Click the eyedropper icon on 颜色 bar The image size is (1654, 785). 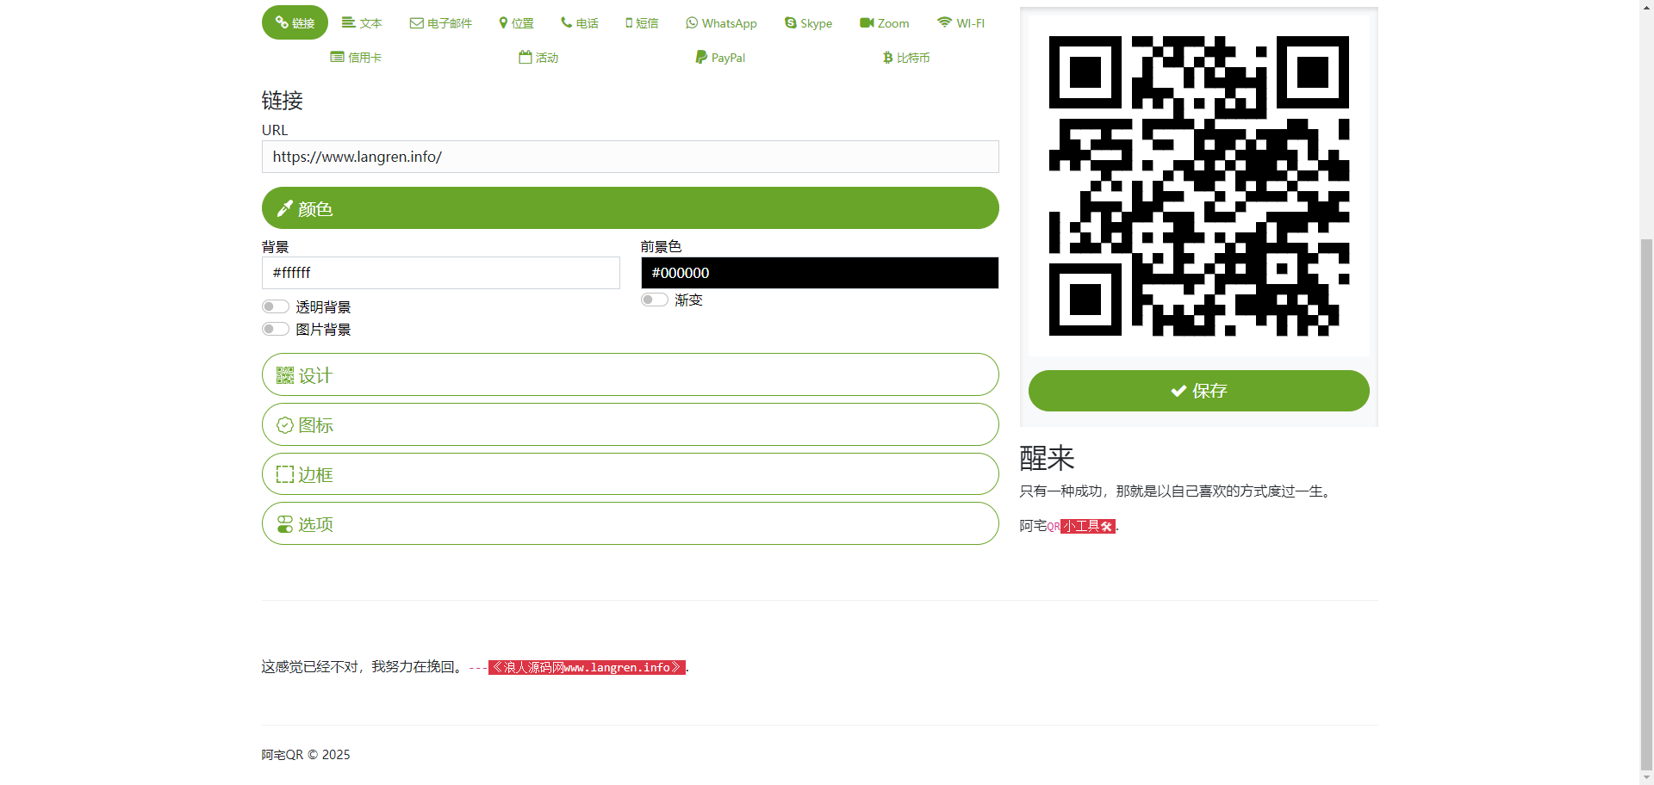pos(284,208)
